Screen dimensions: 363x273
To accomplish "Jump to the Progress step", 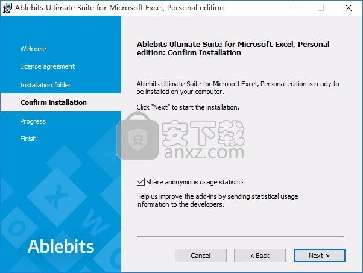I will (33, 121).
